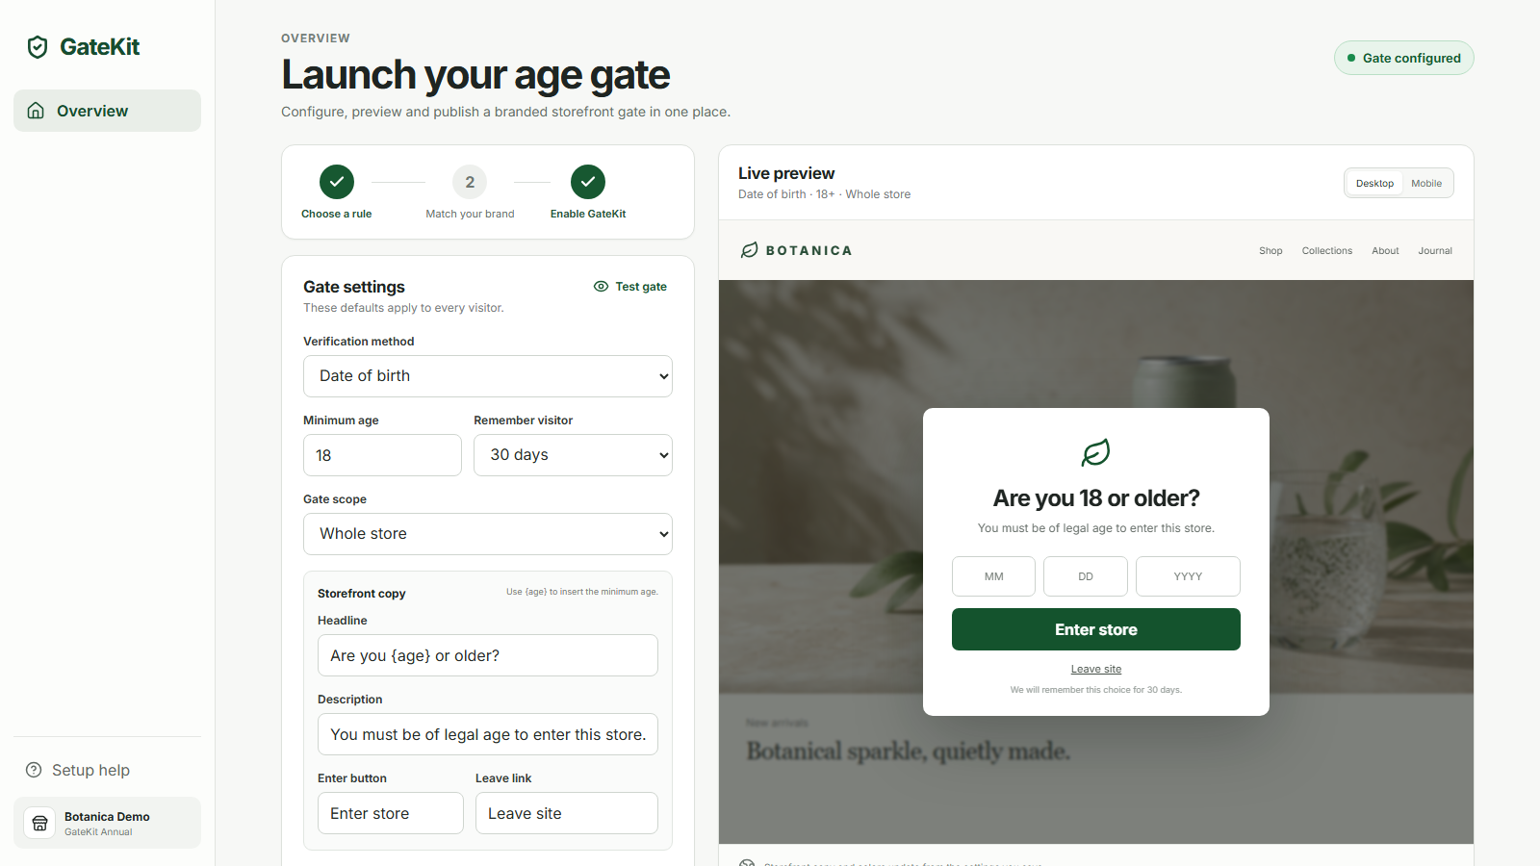Click the Setup help question icon
1540x866 pixels.
(x=34, y=770)
